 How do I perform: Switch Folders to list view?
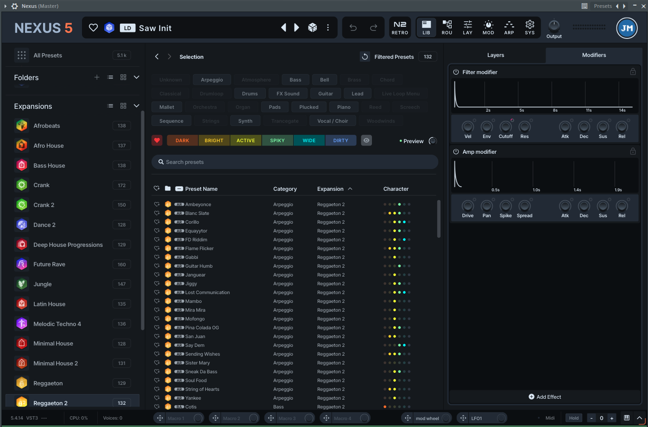pyautogui.click(x=110, y=77)
